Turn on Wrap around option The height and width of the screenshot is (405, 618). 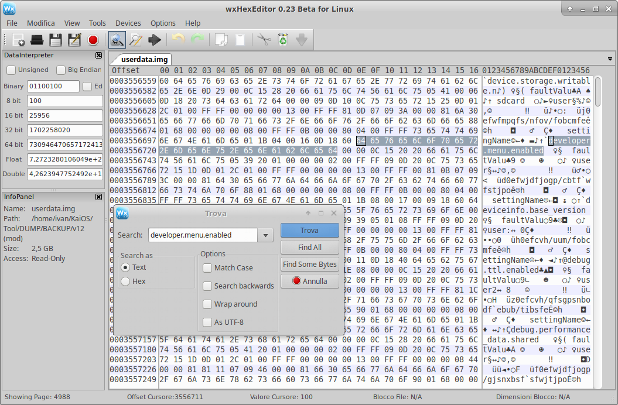207,304
